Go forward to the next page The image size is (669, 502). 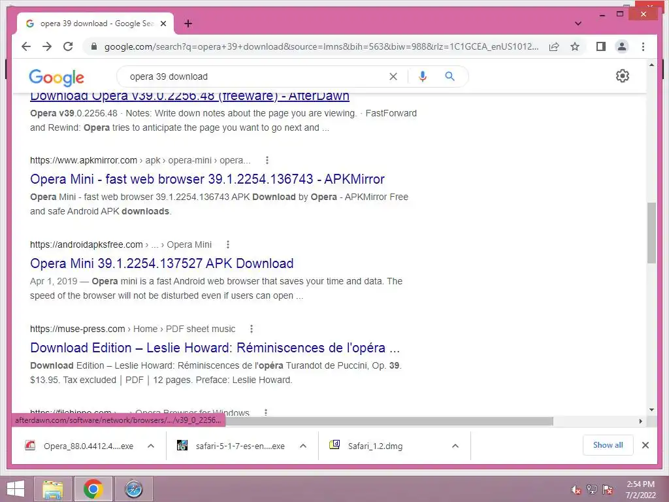pyautogui.click(x=47, y=46)
